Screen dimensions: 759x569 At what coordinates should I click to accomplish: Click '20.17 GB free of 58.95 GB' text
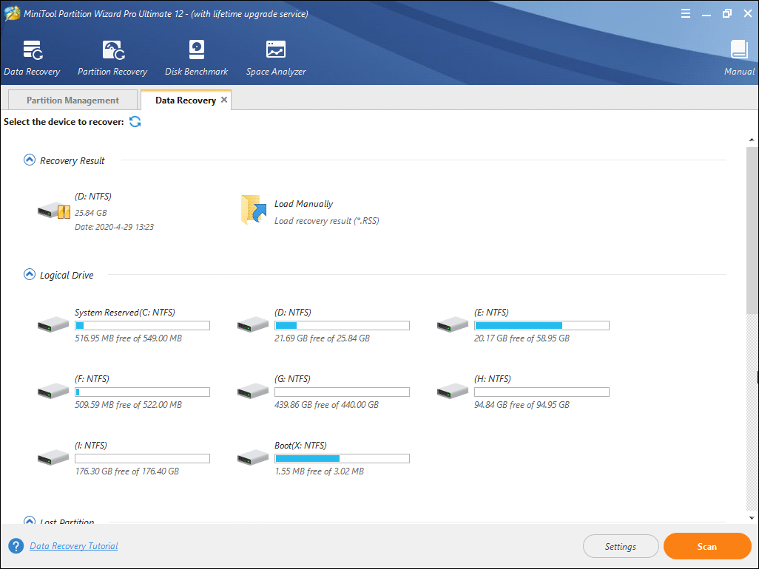(x=522, y=338)
